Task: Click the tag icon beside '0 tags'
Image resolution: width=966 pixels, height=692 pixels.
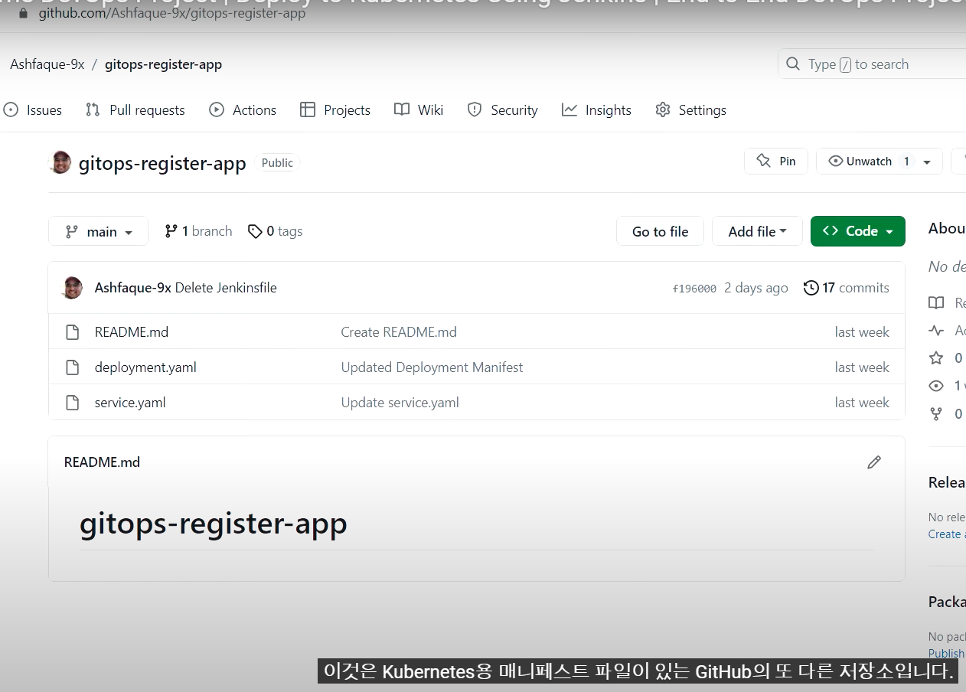Action: point(255,231)
